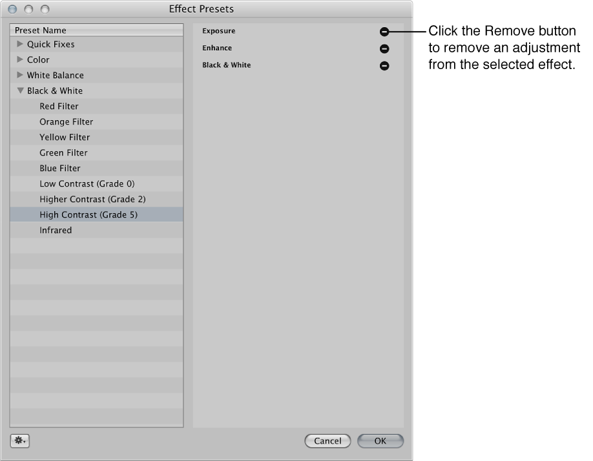
Task: Collapse the Black & White preset group
Action: [19, 90]
